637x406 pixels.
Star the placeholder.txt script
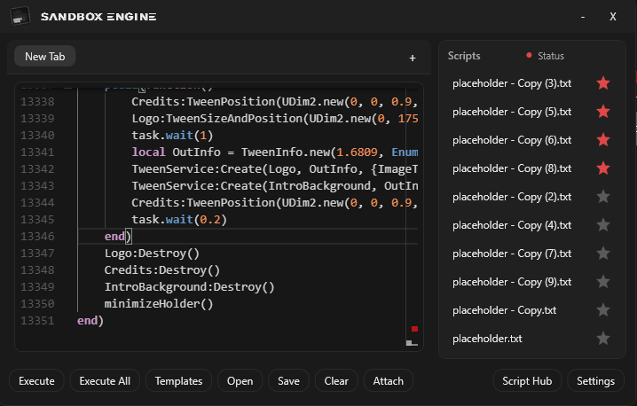click(x=603, y=339)
